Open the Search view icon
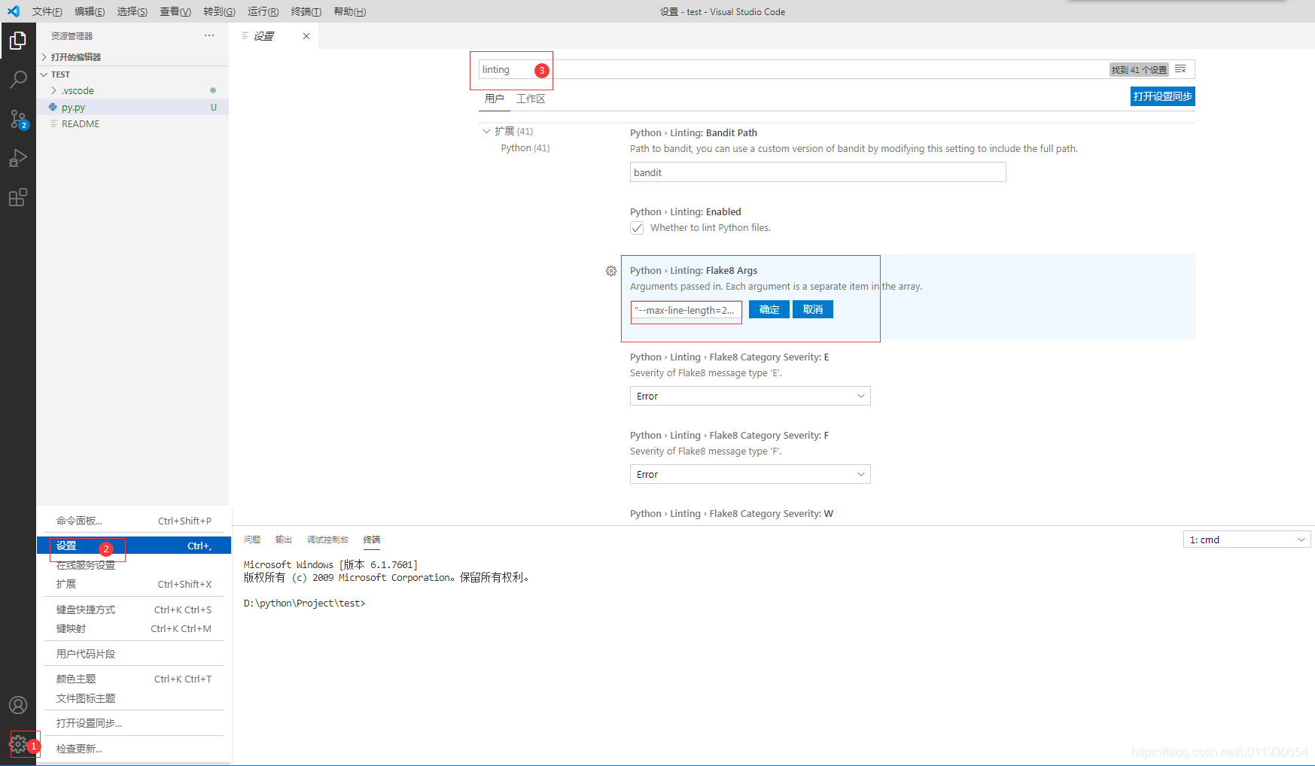Viewport: 1315px width, 766px height. click(18, 79)
